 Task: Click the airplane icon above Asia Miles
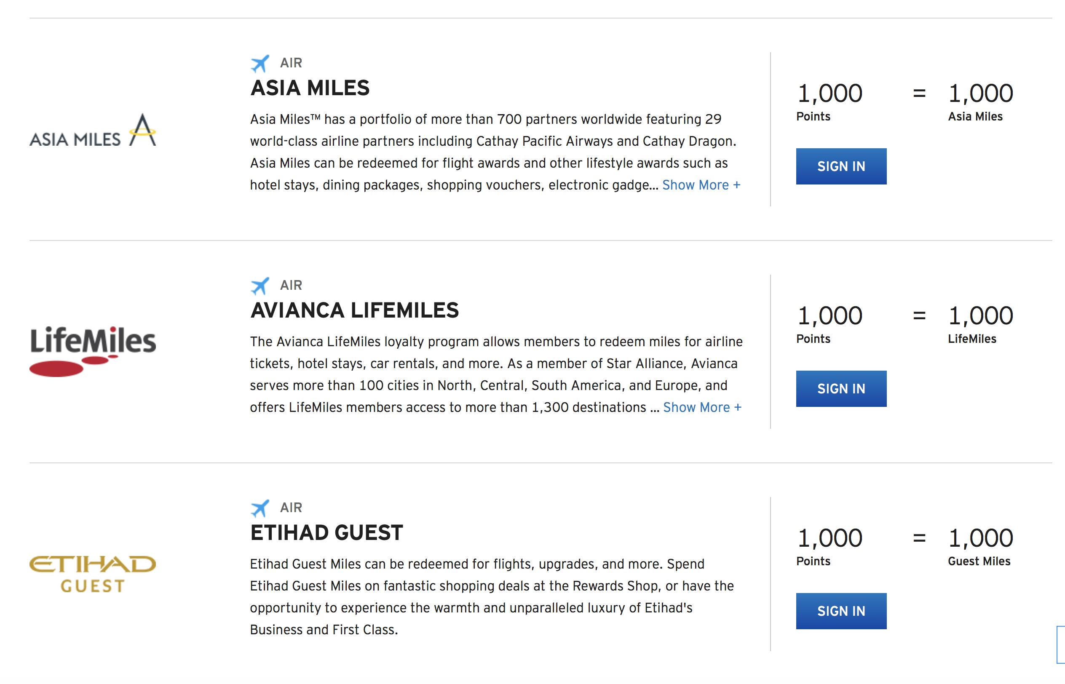pyautogui.click(x=260, y=63)
